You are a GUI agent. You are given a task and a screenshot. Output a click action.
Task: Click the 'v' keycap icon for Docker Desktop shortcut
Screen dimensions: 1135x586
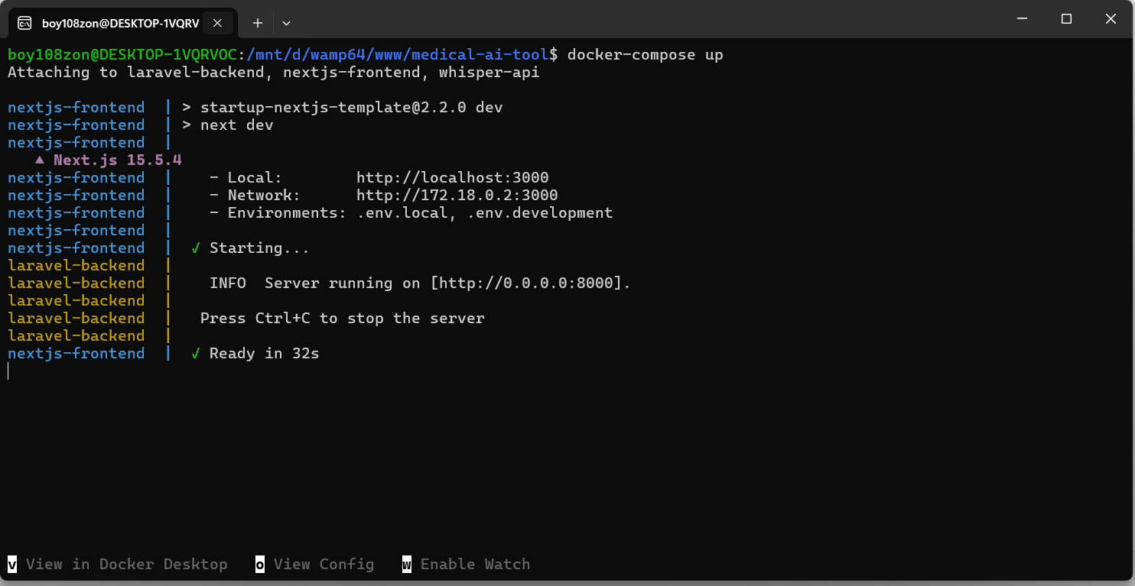click(x=11, y=564)
